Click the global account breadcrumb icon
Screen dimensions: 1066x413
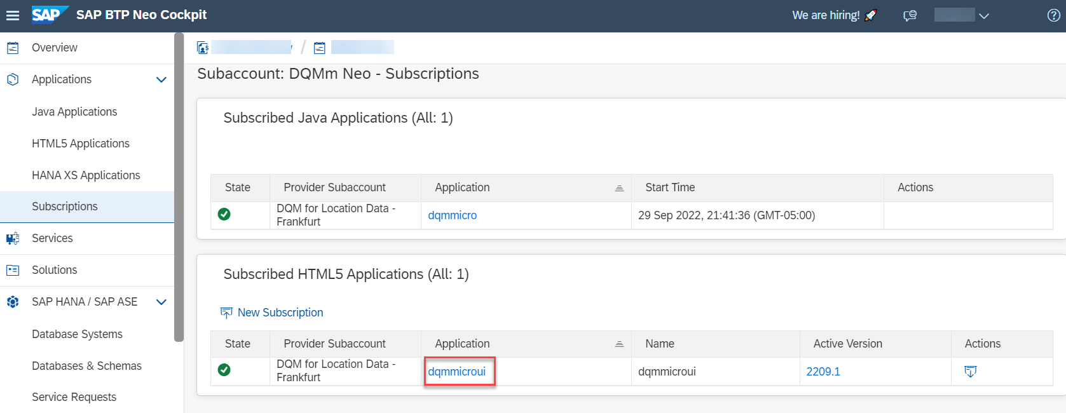click(203, 48)
